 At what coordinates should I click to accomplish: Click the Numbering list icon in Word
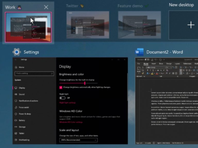tap(186, 67)
